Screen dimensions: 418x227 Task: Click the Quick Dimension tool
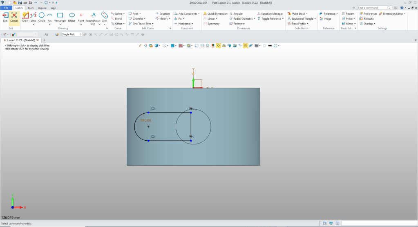(x=215, y=13)
